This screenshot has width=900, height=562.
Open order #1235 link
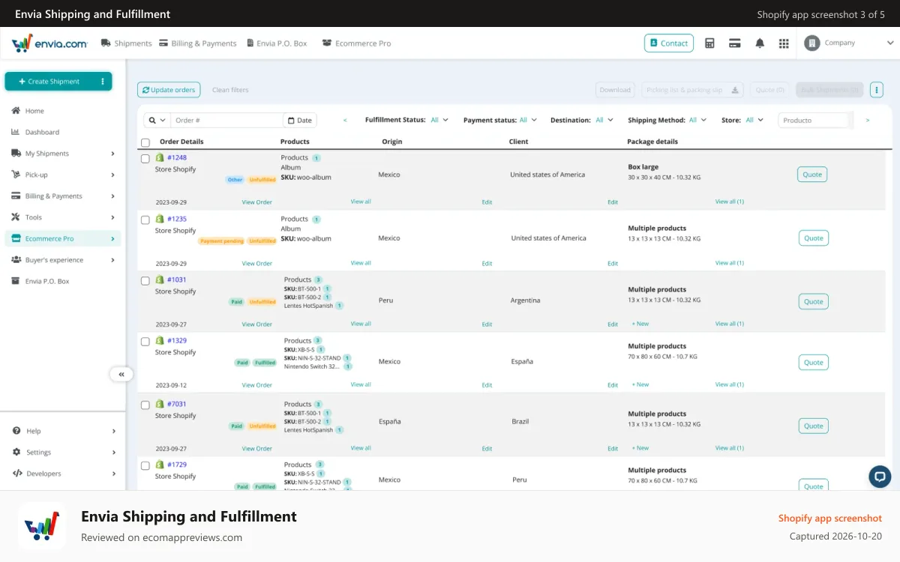tap(177, 219)
